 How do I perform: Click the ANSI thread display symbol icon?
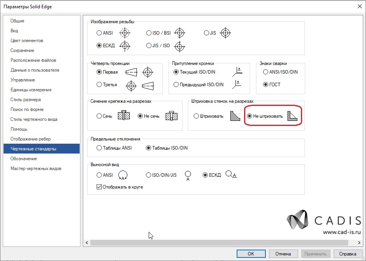point(125,33)
